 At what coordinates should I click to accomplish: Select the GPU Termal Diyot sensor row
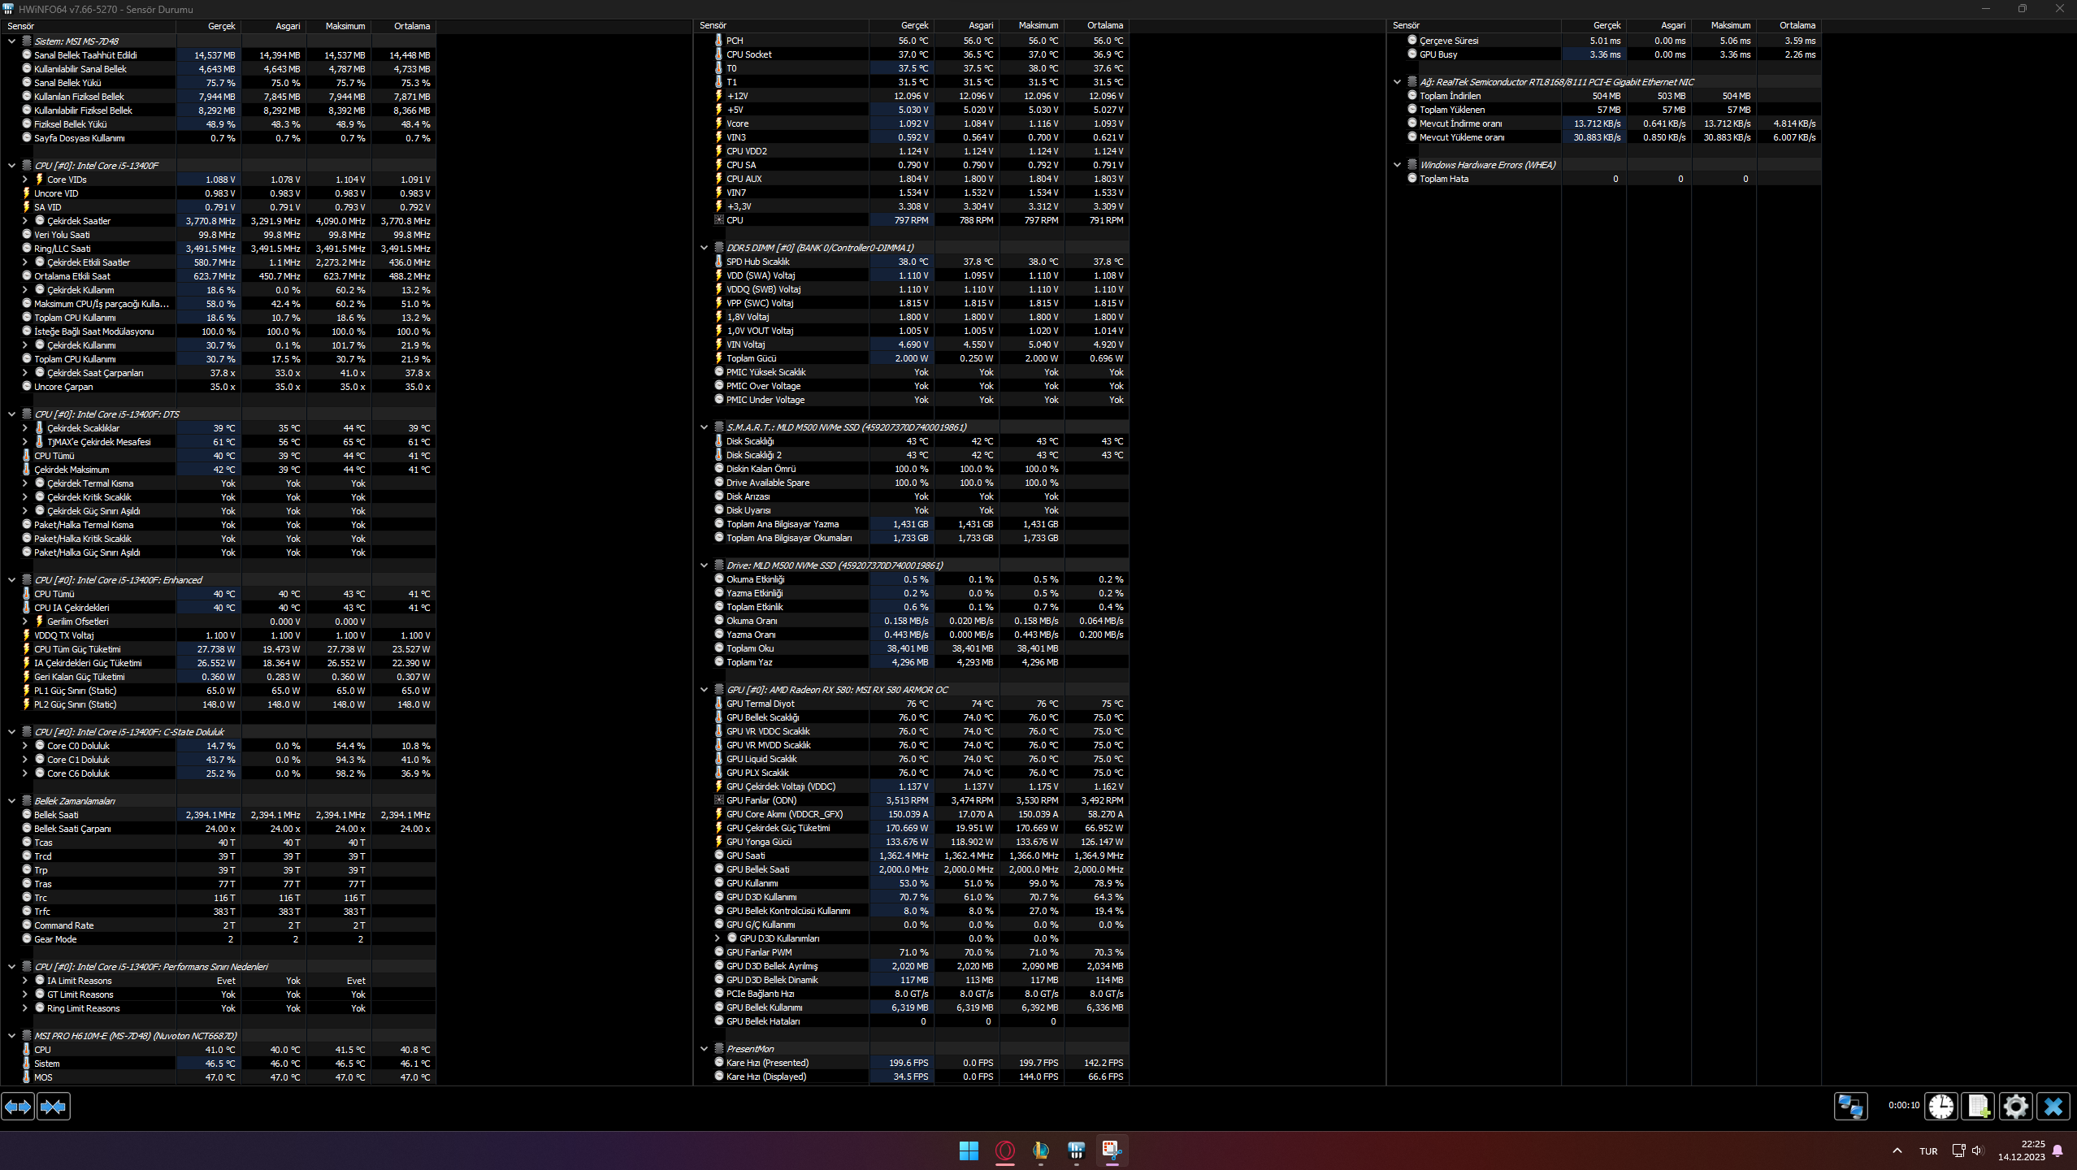click(x=761, y=704)
